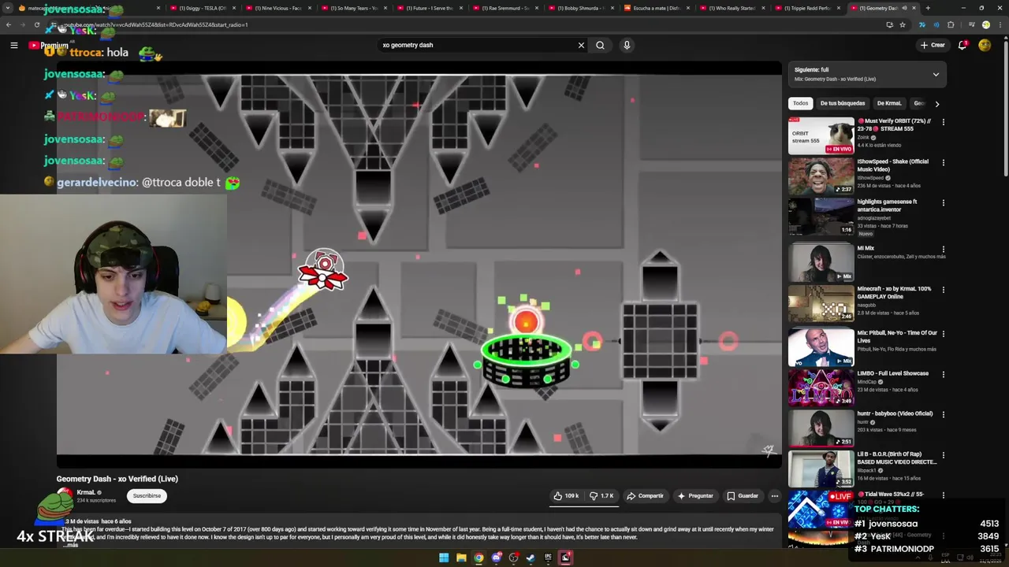Image resolution: width=1009 pixels, height=567 pixels.
Task: Open 'LIMBO - Full Level Showcase' title
Action: coord(893,373)
